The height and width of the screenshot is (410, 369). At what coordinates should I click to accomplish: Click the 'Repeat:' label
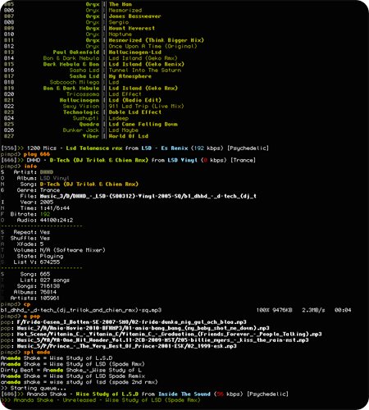pos(25,233)
